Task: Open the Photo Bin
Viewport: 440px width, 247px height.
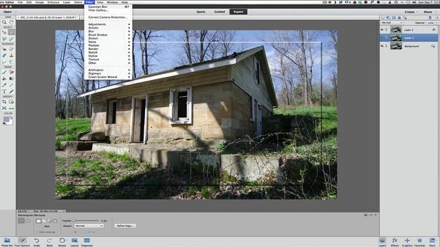Action: 7,242
